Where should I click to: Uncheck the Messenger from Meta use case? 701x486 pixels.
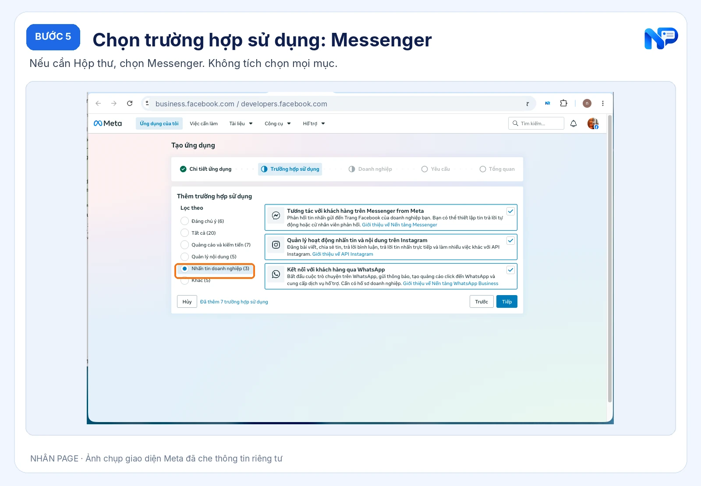point(510,211)
